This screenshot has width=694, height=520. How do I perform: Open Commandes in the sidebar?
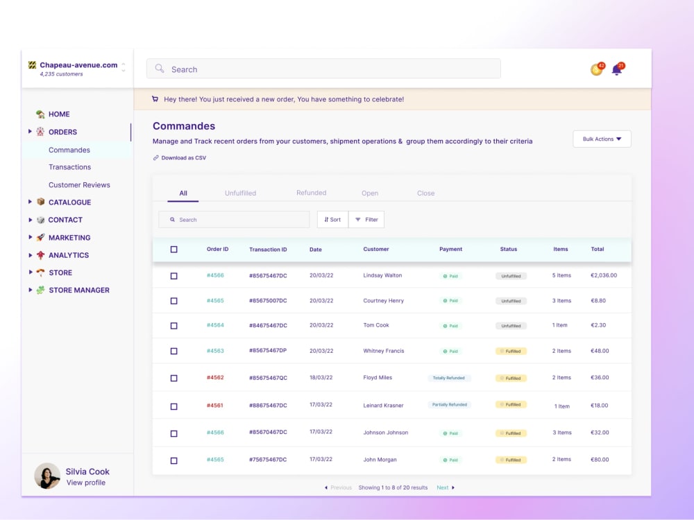(69, 150)
